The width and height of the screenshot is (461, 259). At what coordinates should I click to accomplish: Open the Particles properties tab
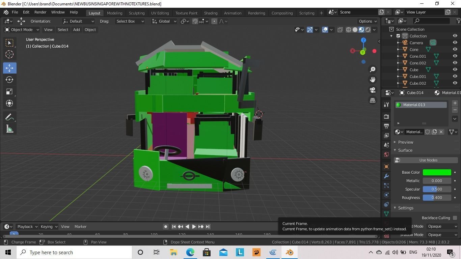point(386,185)
